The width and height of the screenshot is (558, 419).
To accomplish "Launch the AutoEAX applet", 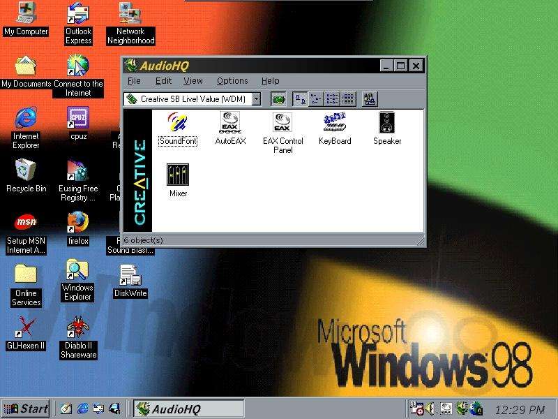I will pyautogui.click(x=230, y=128).
